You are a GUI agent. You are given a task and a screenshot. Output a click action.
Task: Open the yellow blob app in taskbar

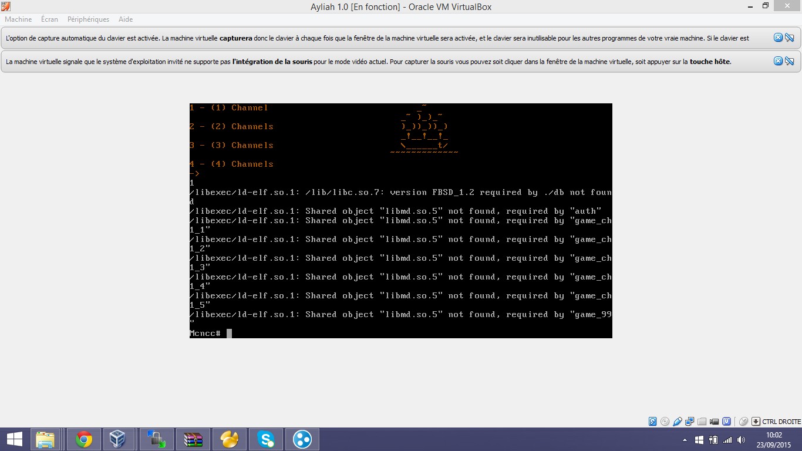coord(229,439)
